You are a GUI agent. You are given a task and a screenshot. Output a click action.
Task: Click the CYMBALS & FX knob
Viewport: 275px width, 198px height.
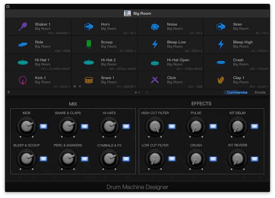pos(109,159)
